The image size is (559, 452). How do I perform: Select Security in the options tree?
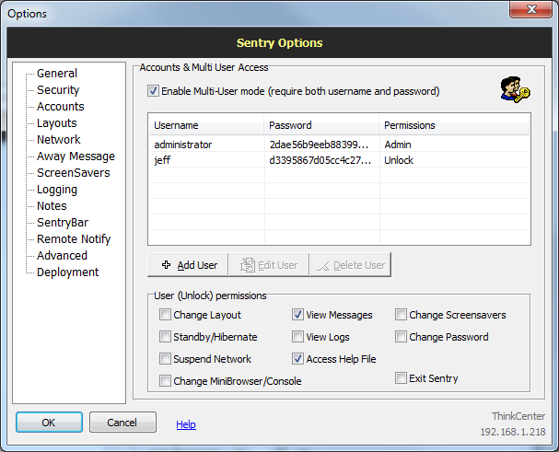tap(58, 90)
